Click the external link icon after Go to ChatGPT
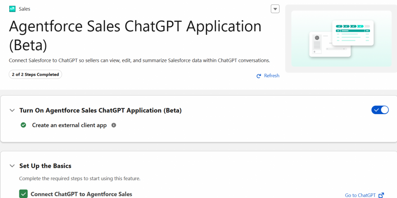The height and width of the screenshot is (198, 397). 381,195
